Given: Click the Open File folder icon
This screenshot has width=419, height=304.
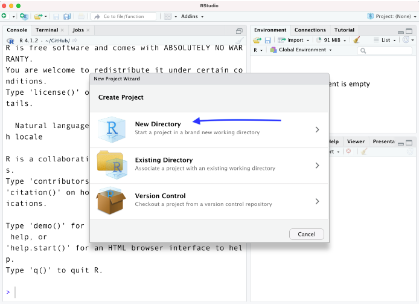Looking at the screenshot, I should pyautogui.click(x=37, y=16).
